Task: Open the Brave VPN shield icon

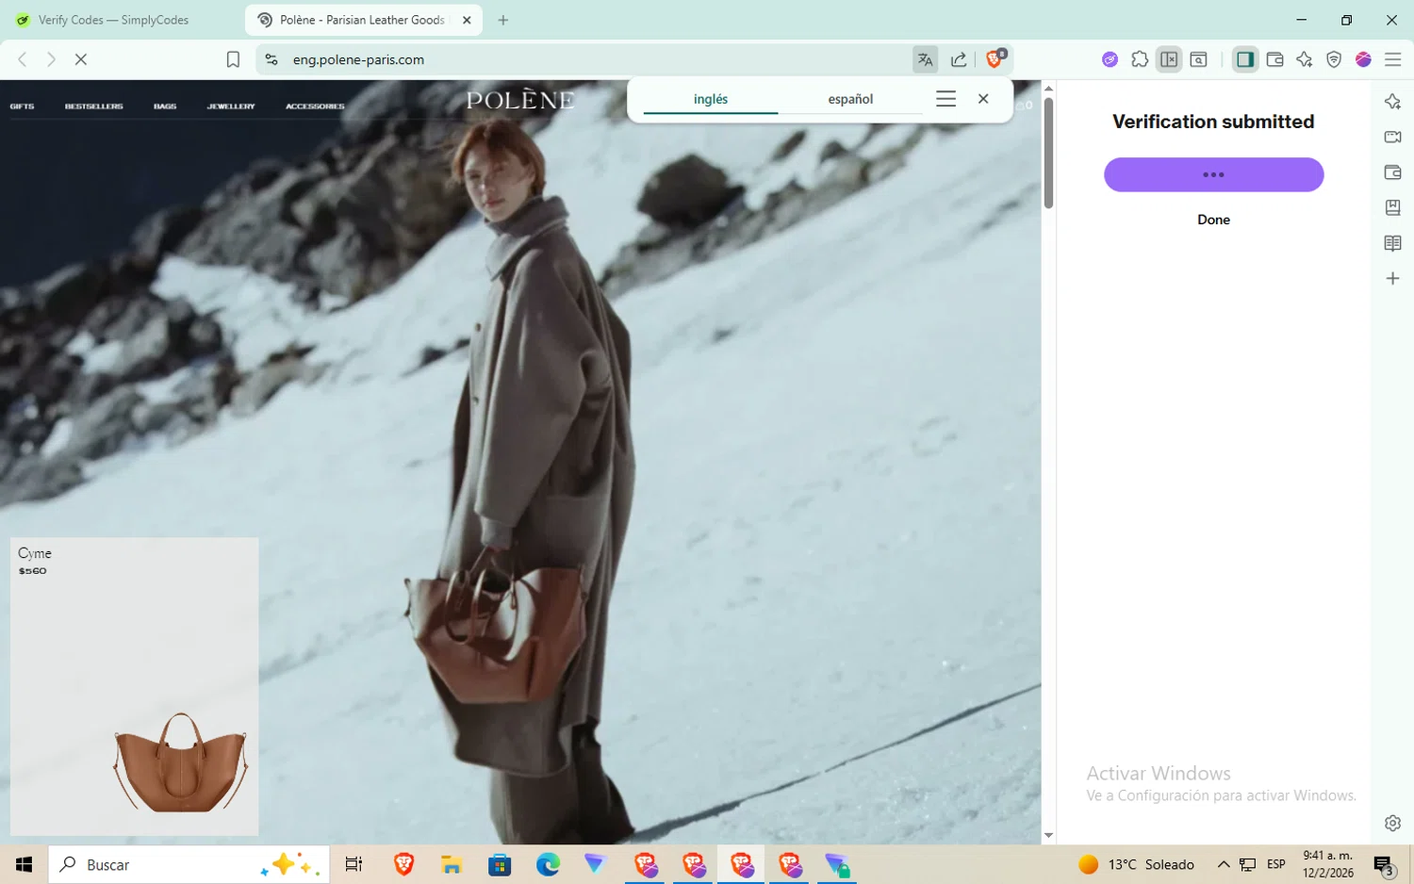Action: [x=1334, y=59]
